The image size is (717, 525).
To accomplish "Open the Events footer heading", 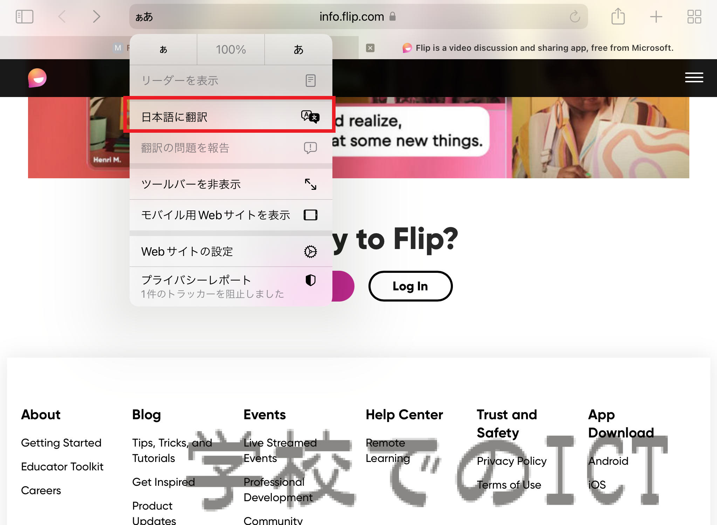I will coord(264,415).
